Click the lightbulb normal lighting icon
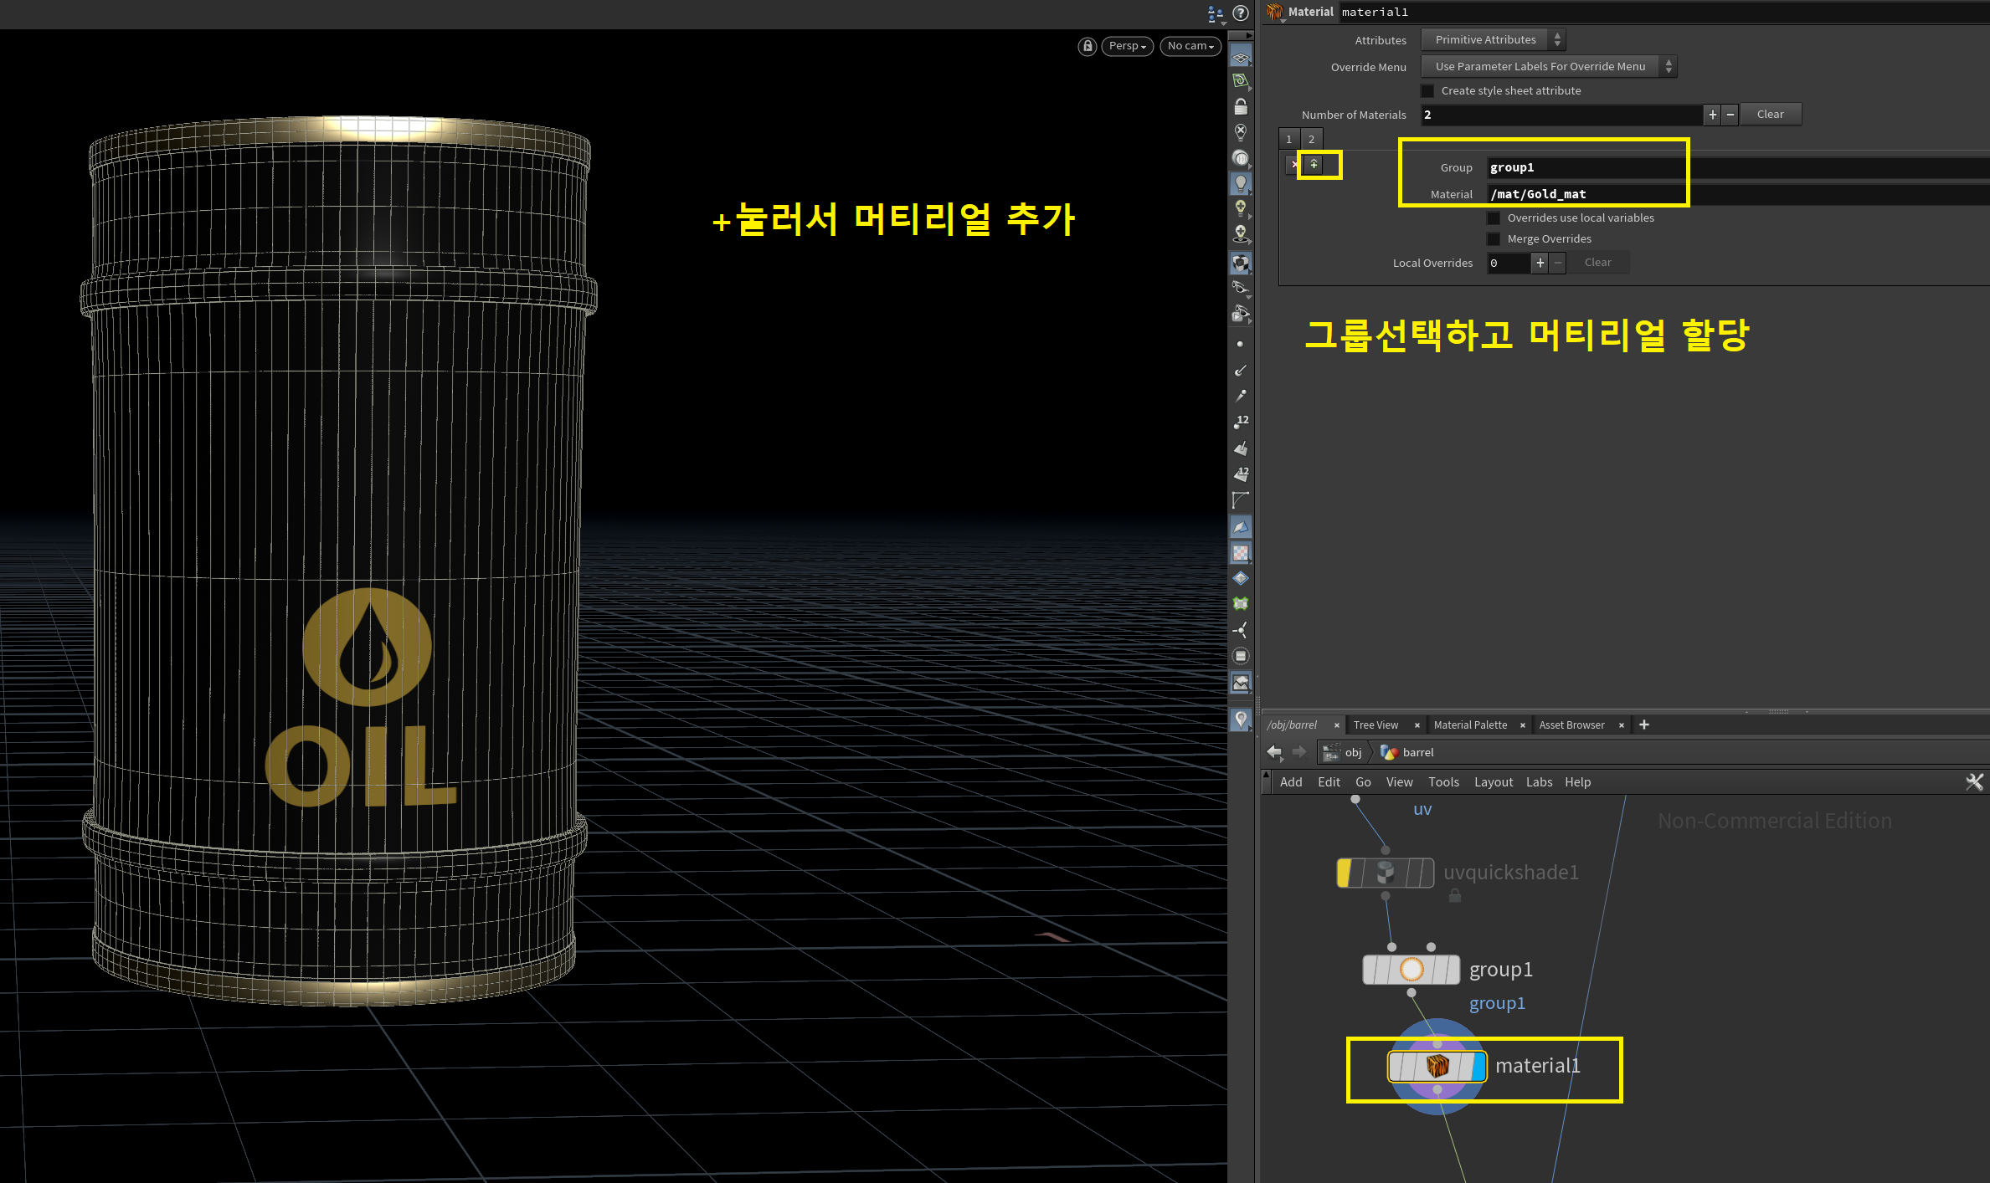 1241,183
